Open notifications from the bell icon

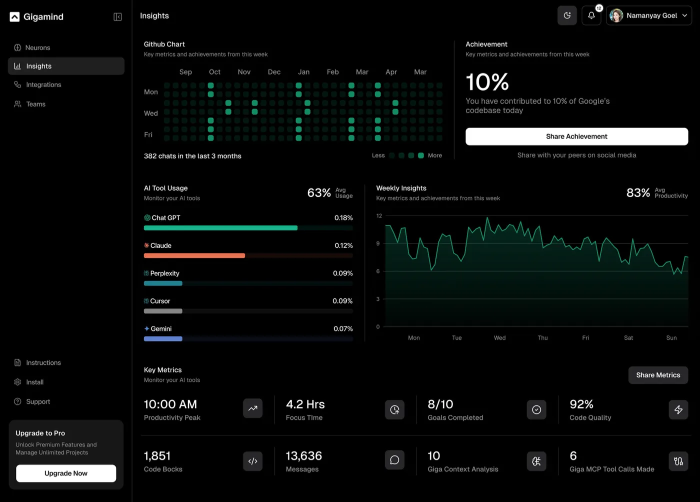(x=591, y=16)
